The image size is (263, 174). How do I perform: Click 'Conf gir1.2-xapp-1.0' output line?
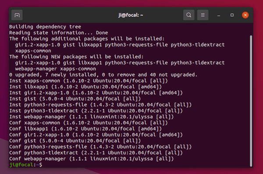point(96,135)
